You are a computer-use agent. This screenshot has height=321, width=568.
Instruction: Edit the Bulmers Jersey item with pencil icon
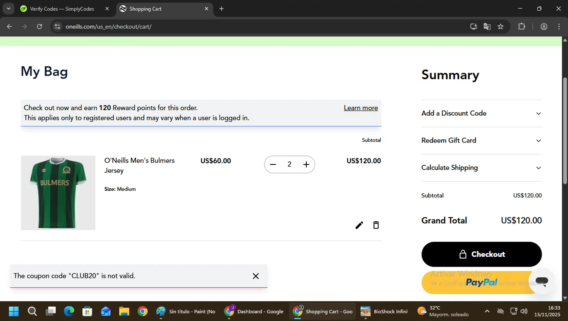(359, 225)
